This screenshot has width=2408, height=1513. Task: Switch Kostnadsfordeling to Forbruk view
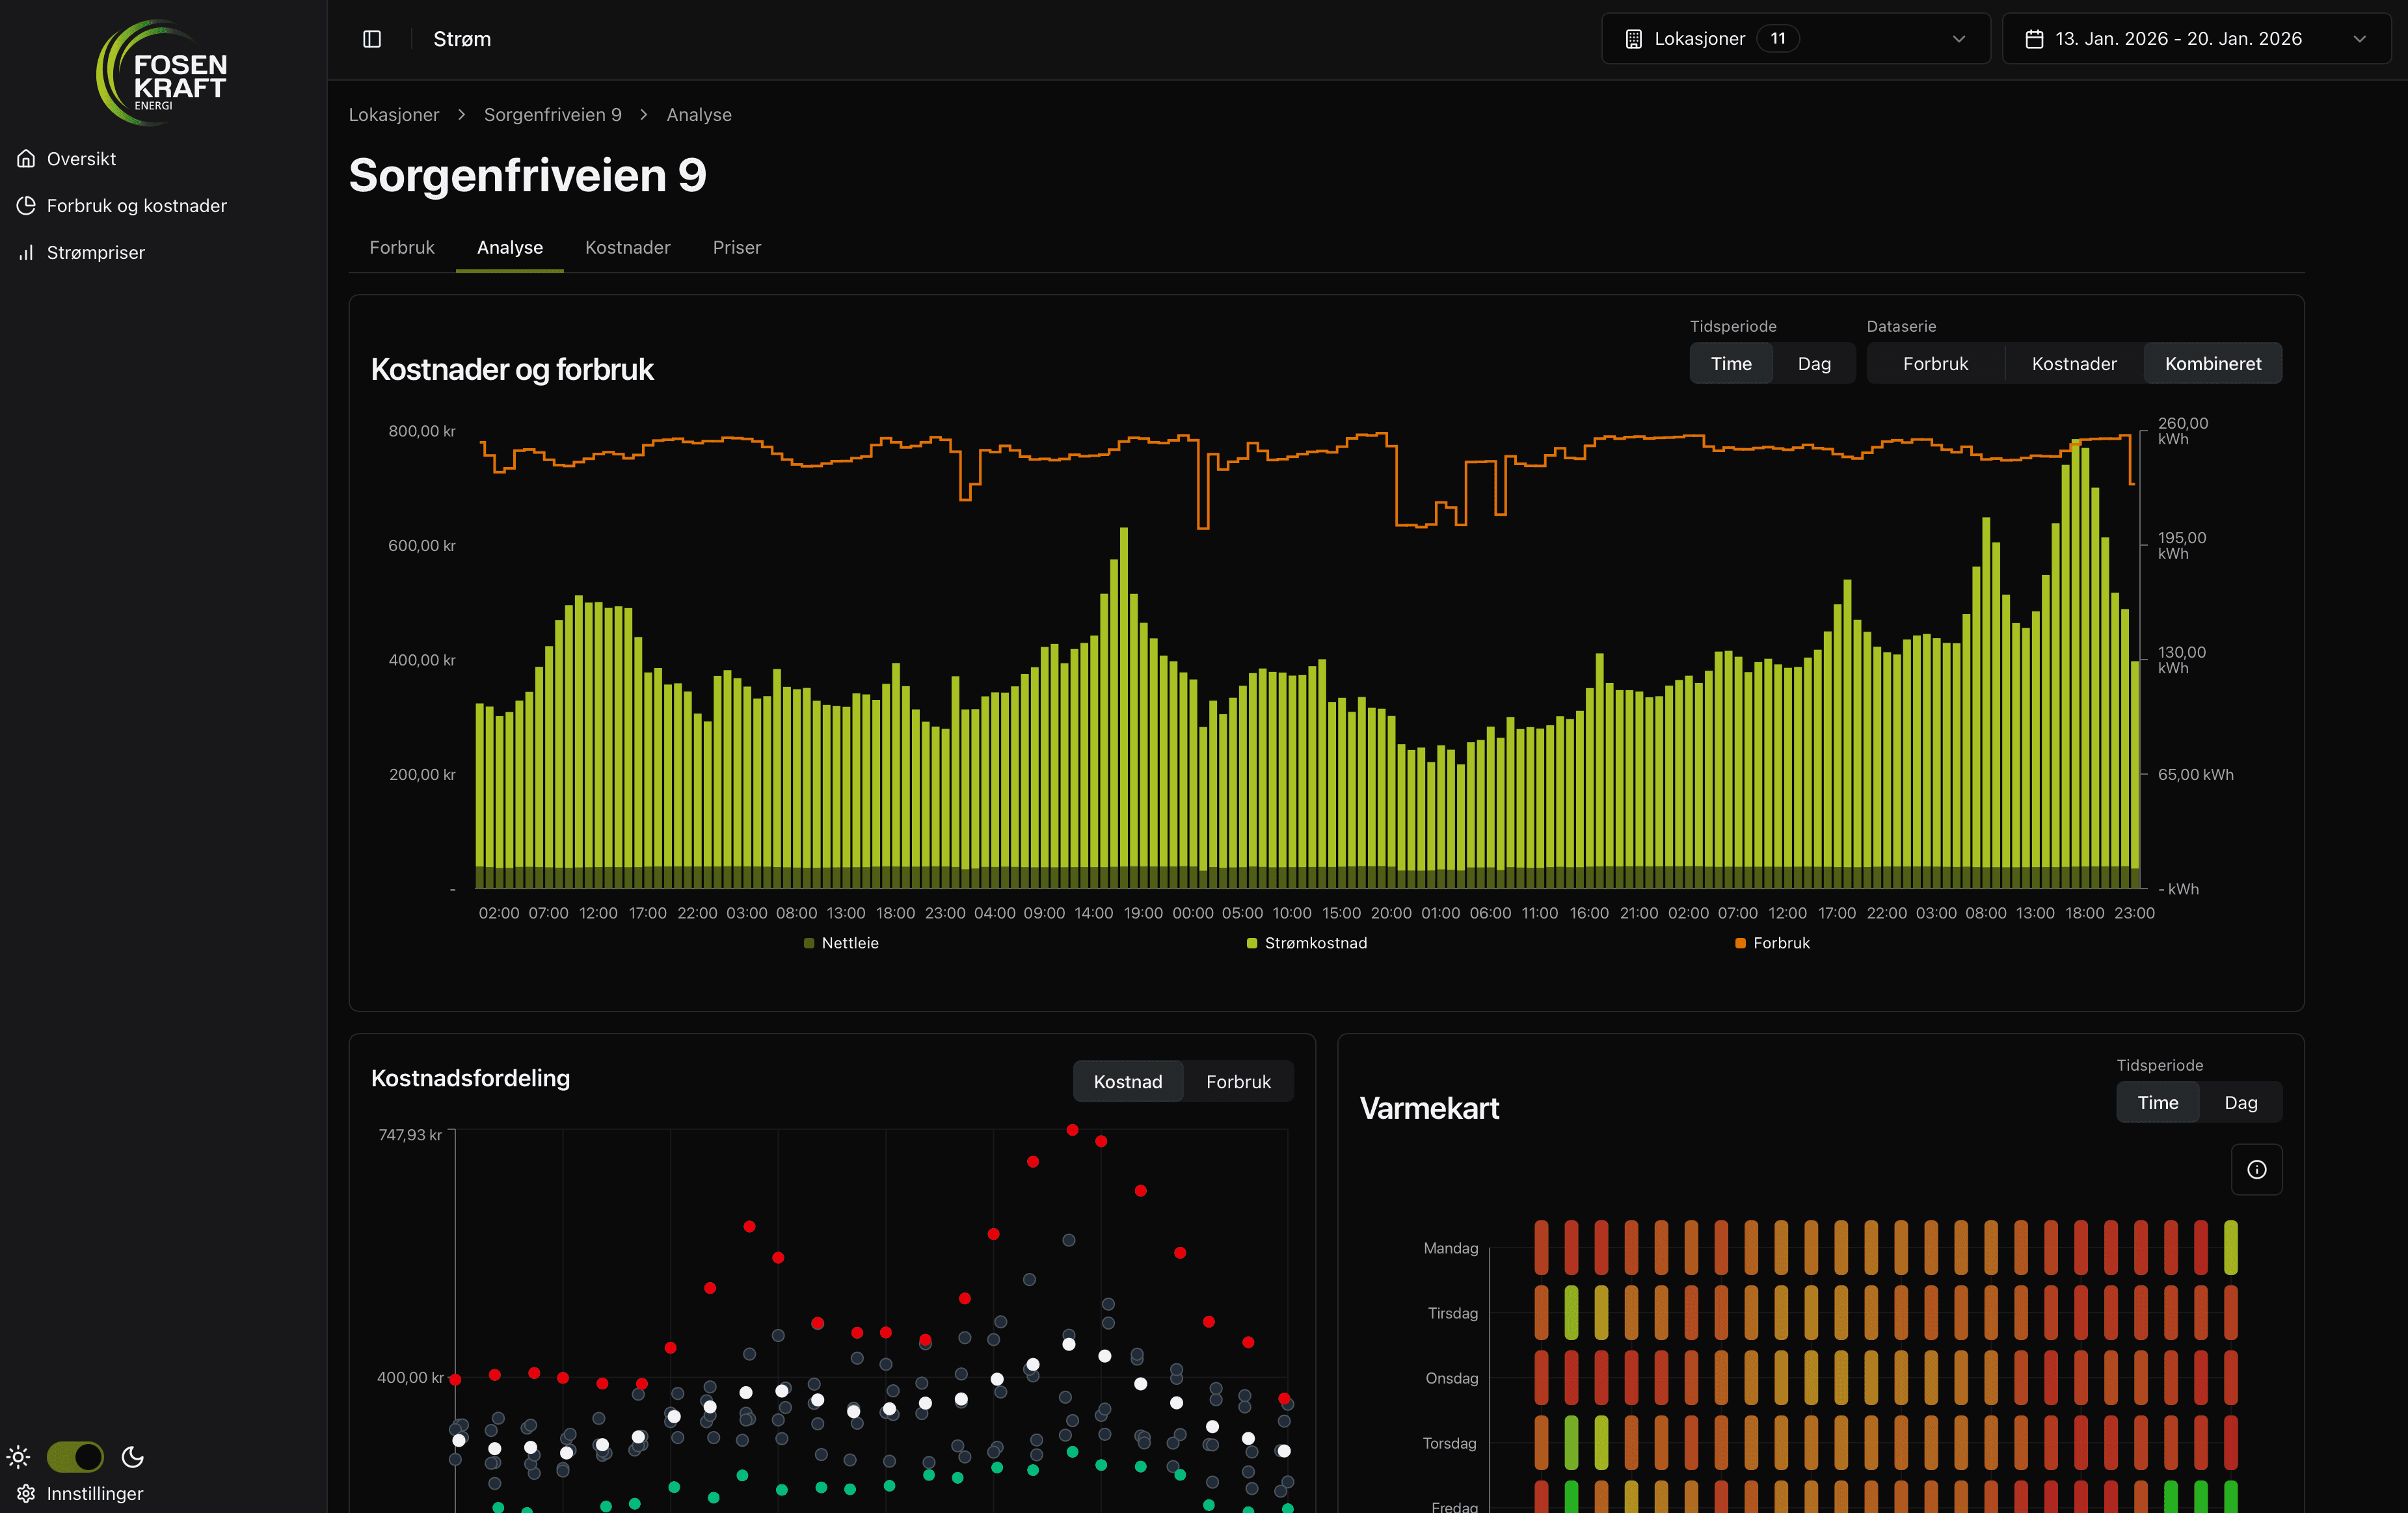[x=1238, y=1082]
